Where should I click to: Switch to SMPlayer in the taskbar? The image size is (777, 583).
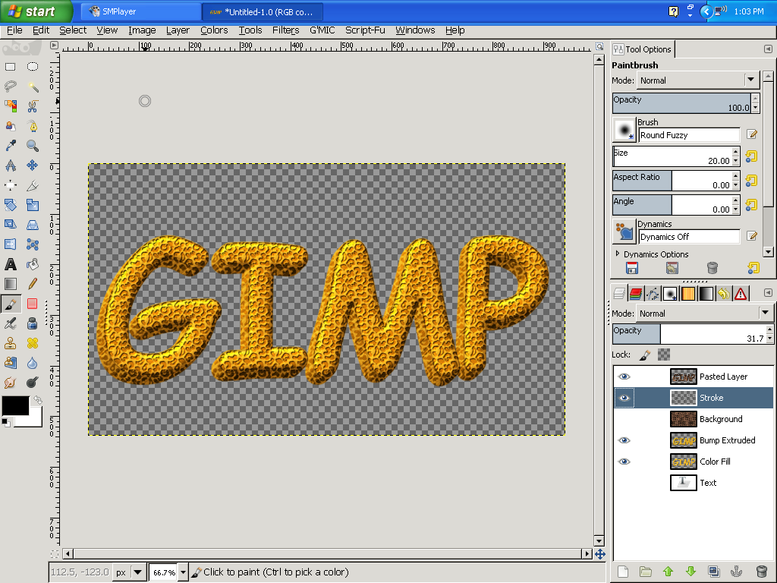pos(140,11)
